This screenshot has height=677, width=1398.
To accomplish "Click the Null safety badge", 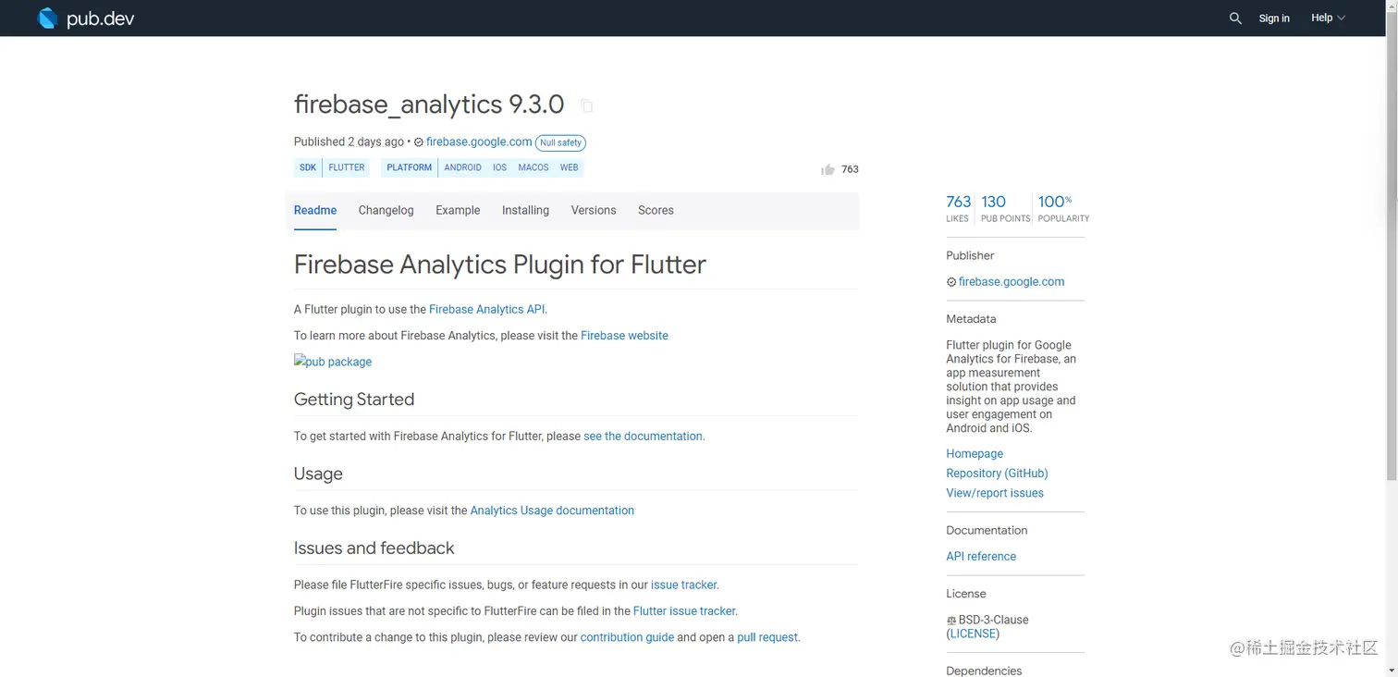I will pos(561,142).
